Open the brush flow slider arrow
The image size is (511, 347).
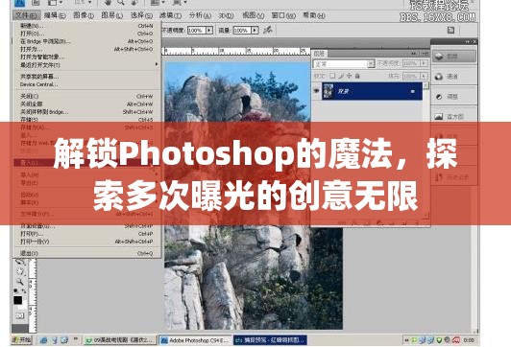(x=255, y=31)
